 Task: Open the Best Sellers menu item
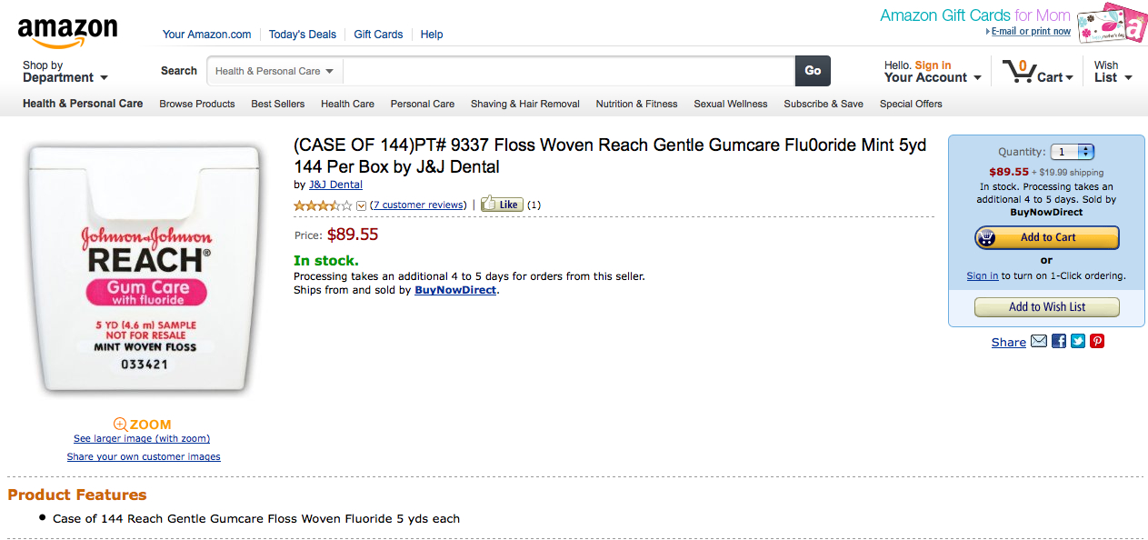pyautogui.click(x=277, y=104)
